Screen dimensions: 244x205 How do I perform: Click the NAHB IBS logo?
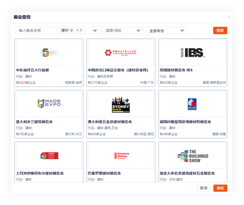point(192,53)
